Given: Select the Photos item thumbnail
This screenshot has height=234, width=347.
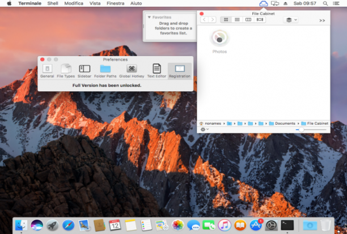Looking at the screenshot, I should [x=219, y=39].
